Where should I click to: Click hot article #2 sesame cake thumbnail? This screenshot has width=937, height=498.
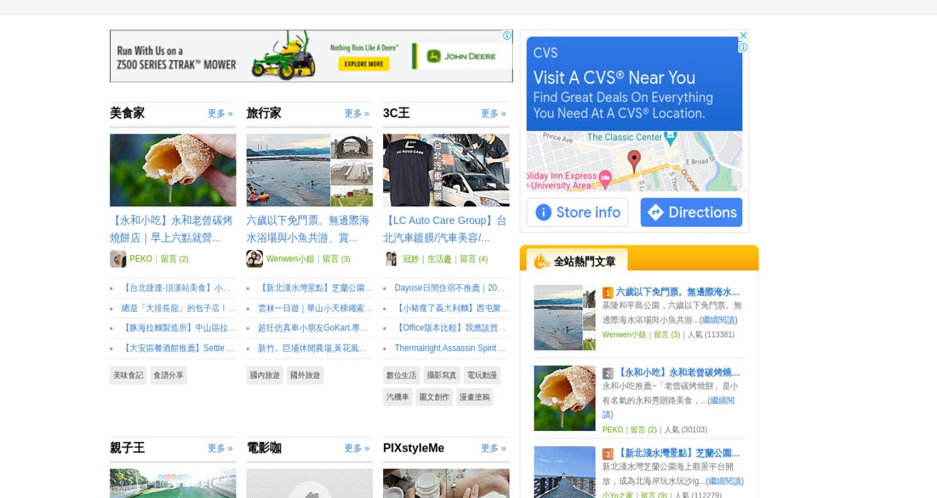565,399
